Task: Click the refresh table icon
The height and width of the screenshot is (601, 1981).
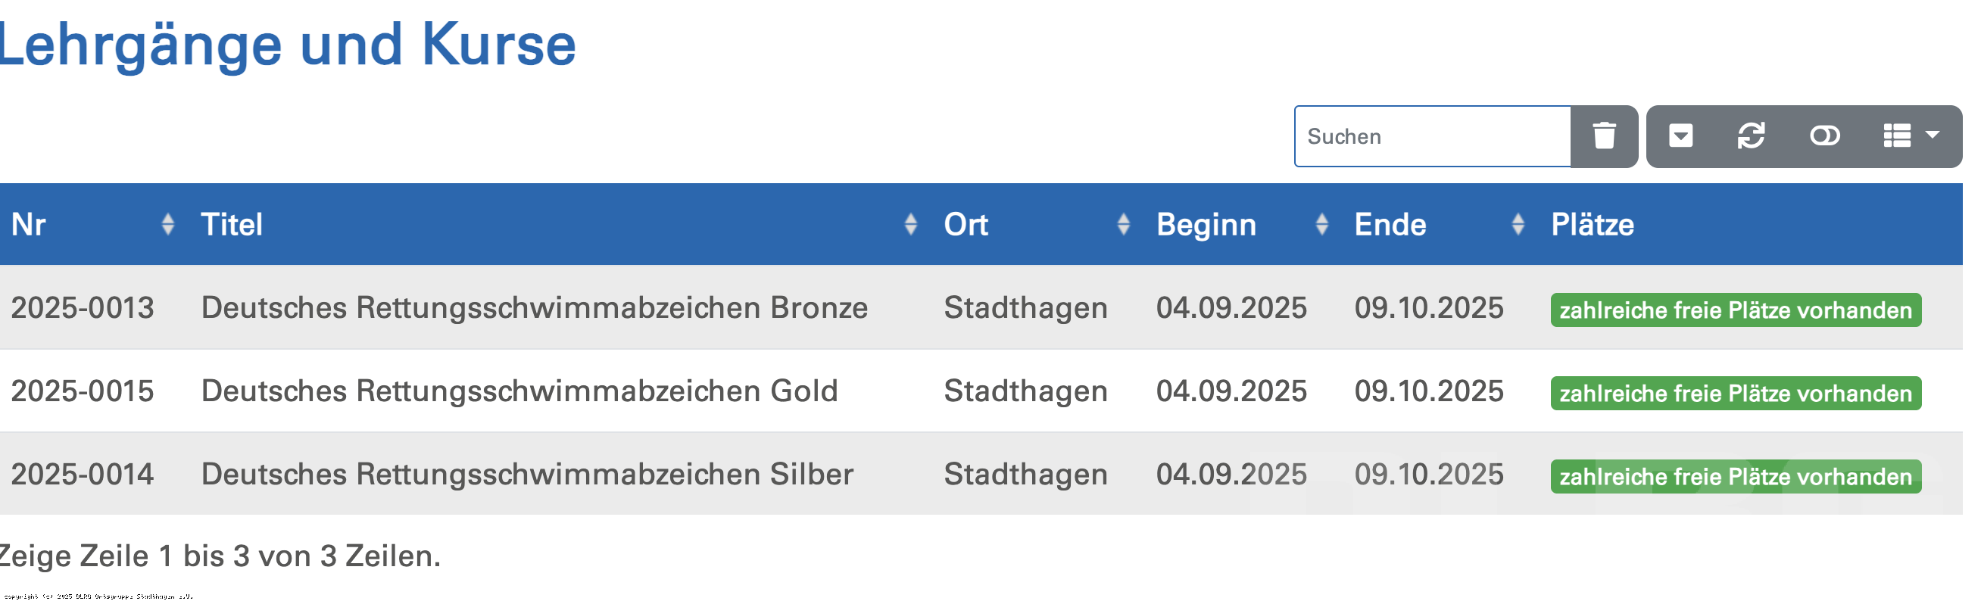Action: tap(1751, 136)
